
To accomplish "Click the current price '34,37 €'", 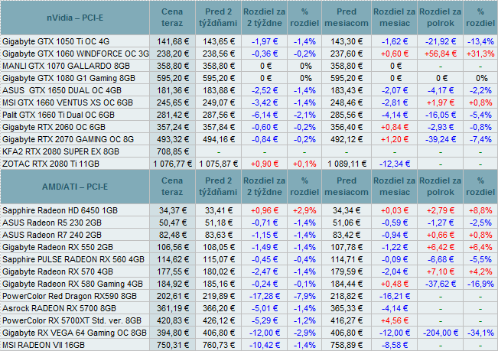I will click(172, 211).
